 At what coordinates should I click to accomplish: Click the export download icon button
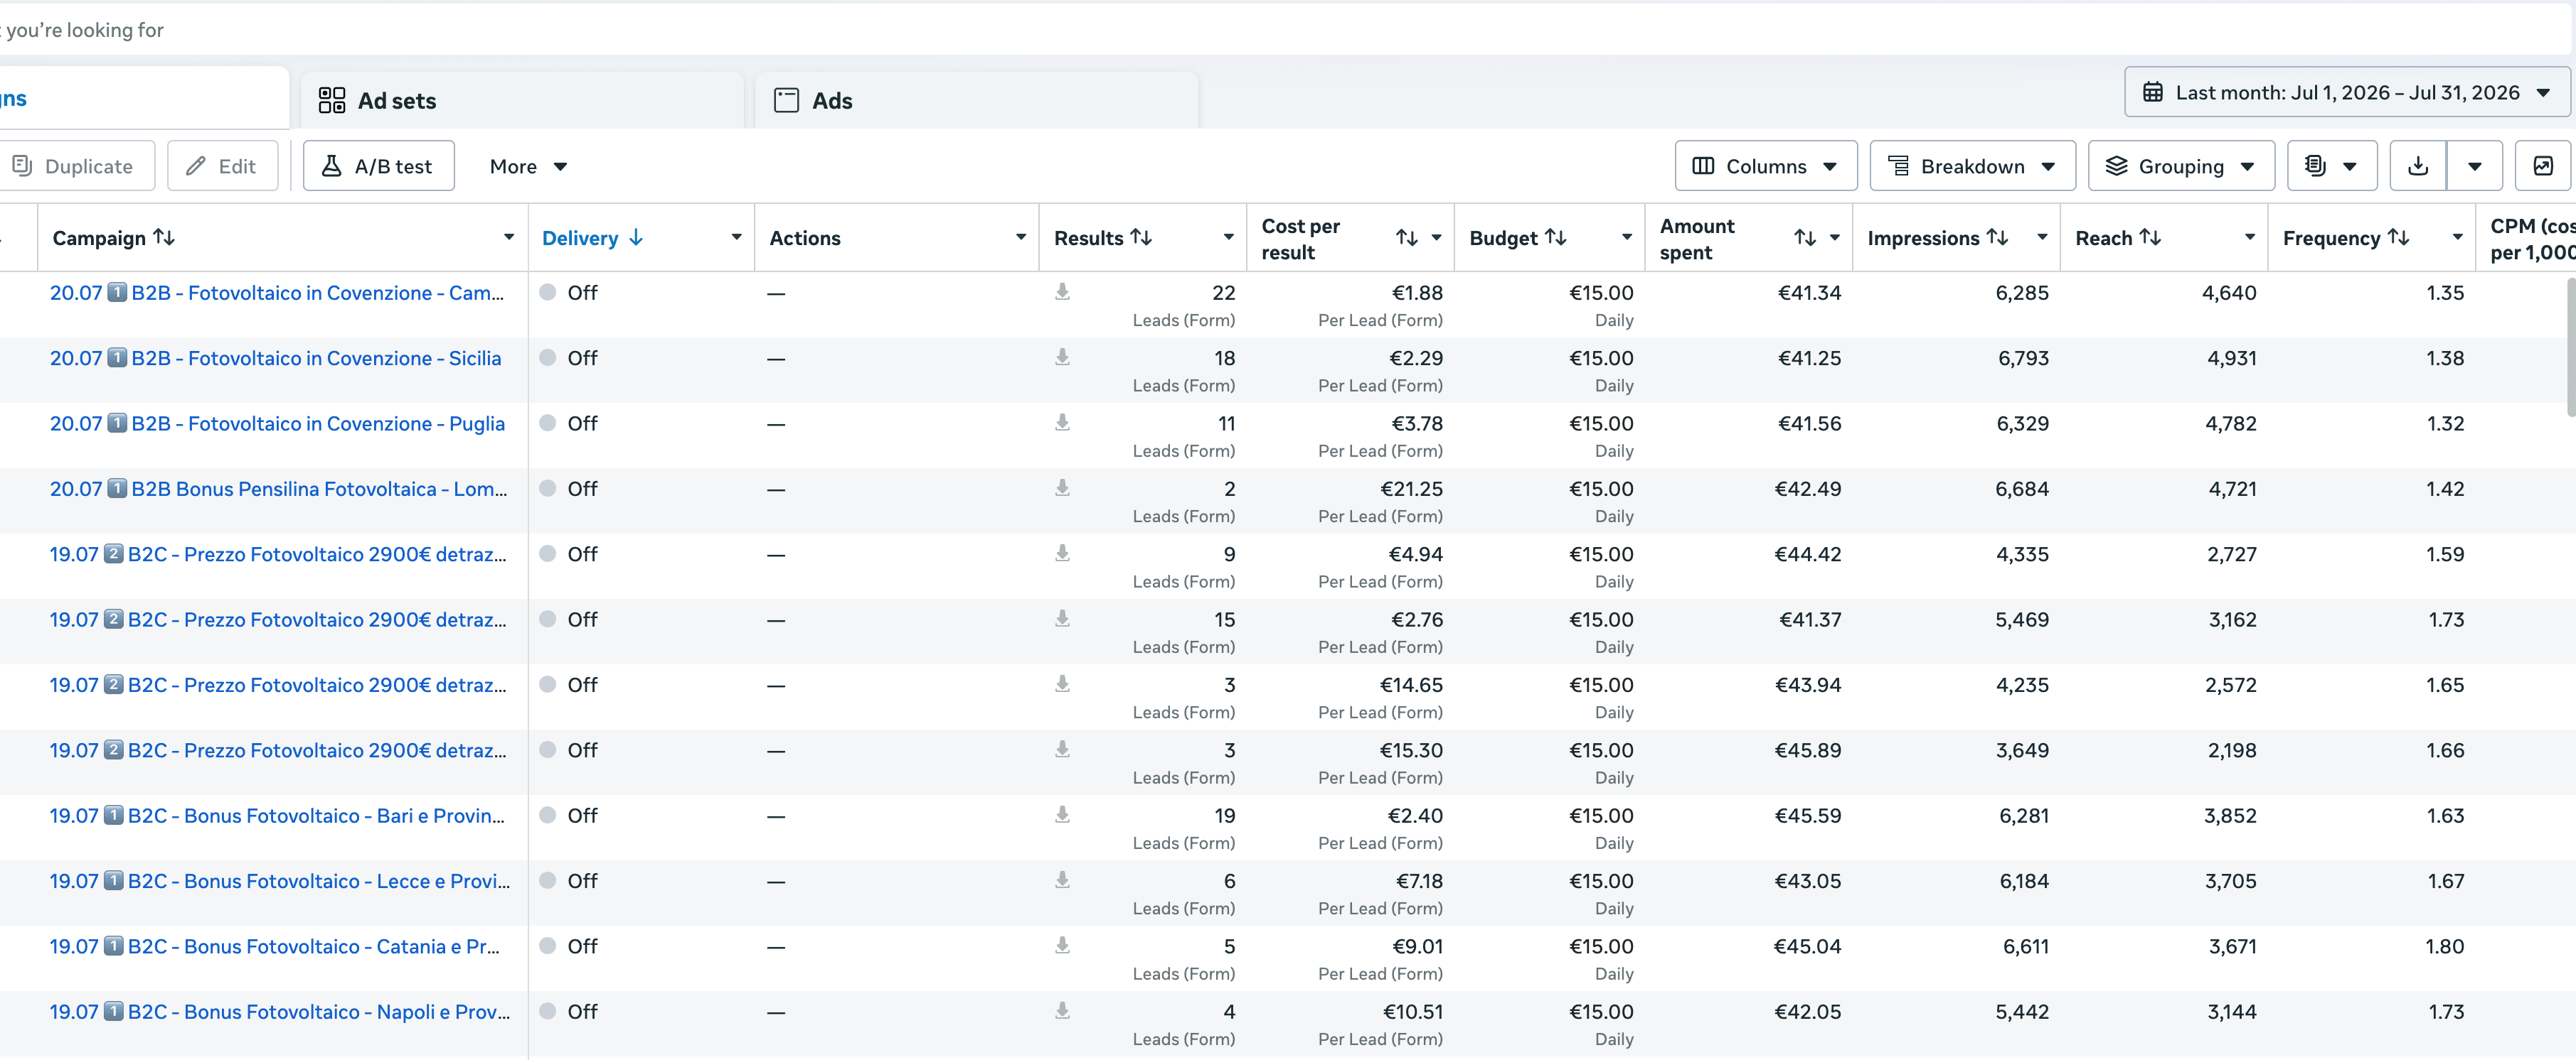click(2417, 166)
